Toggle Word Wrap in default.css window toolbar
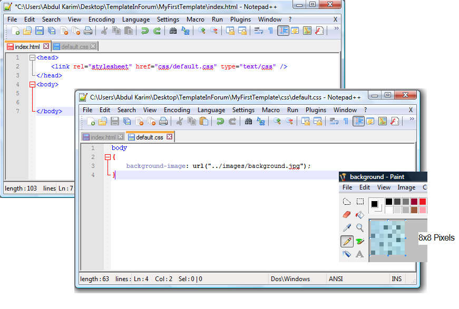This screenshot has height=309, width=459. [334, 122]
